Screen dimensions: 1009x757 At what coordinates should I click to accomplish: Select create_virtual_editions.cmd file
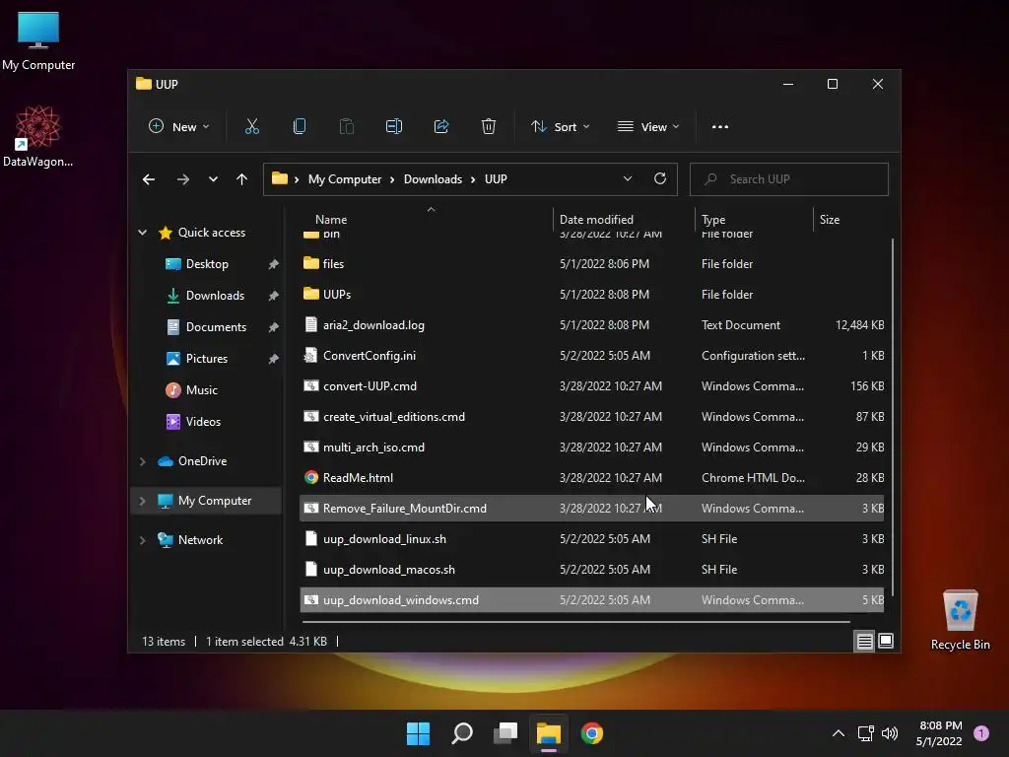[591, 417]
